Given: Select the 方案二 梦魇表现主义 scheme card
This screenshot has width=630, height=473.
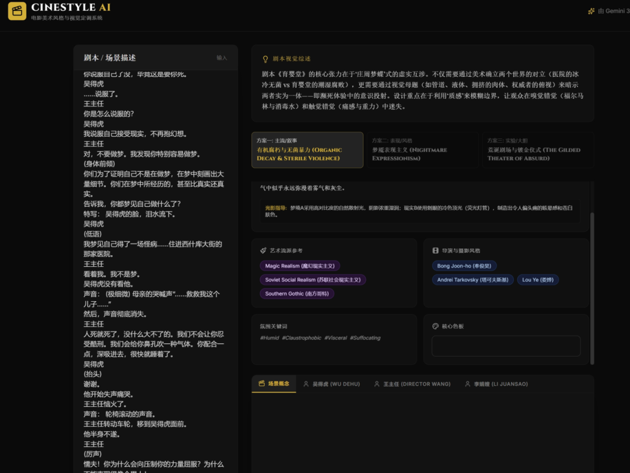Looking at the screenshot, I should [x=422, y=150].
